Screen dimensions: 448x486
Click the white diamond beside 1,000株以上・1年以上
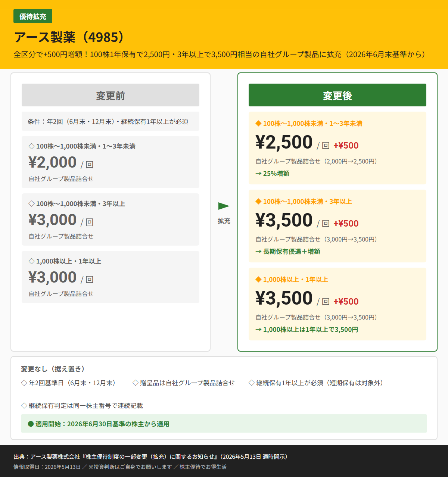tap(32, 261)
